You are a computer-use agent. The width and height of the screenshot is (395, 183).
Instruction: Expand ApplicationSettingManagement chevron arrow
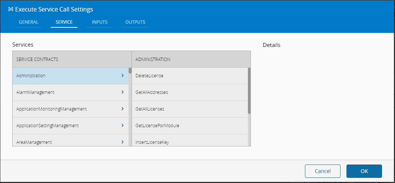pos(122,125)
